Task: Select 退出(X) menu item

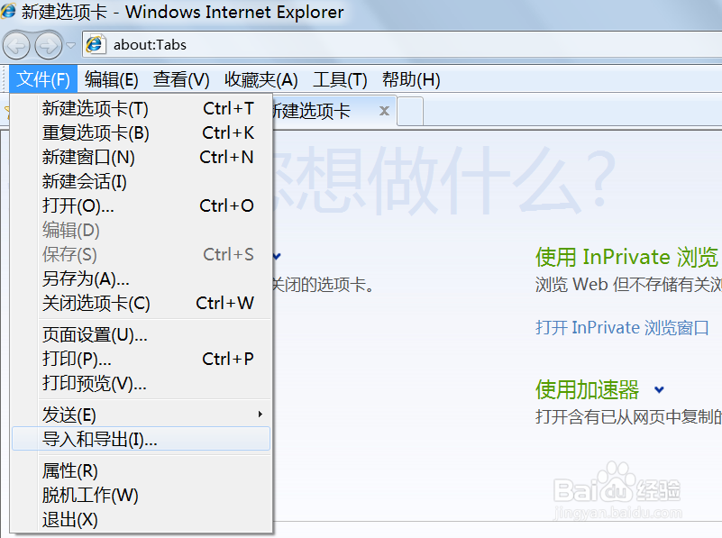Action: tap(141, 520)
